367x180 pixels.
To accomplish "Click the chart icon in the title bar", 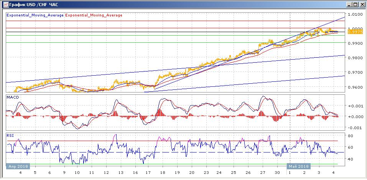I will pyautogui.click(x=6, y=4).
